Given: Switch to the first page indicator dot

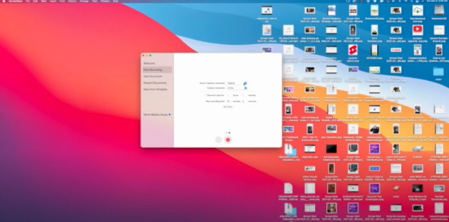Looking at the screenshot, I should pyautogui.click(x=226, y=133).
